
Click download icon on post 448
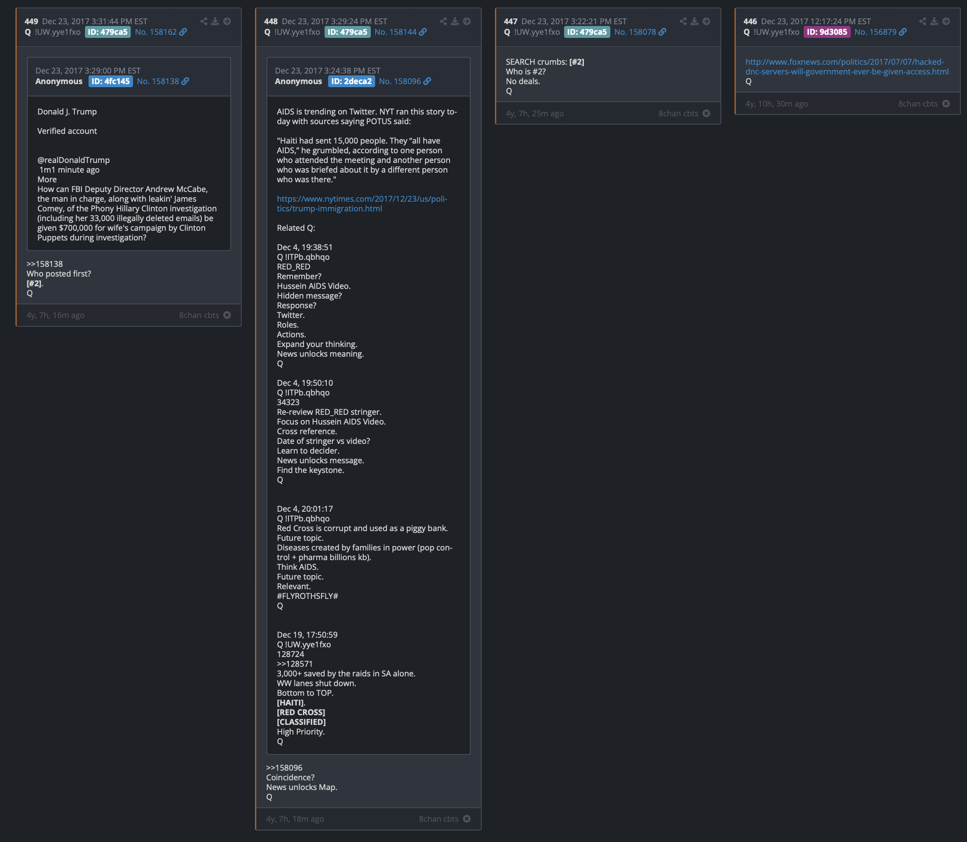click(455, 21)
